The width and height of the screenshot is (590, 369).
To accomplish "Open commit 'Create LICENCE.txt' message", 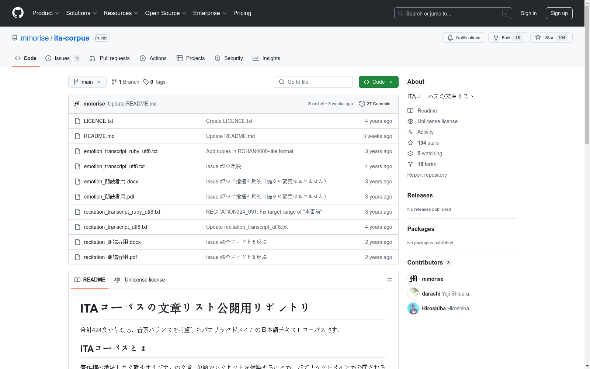I will click(229, 121).
